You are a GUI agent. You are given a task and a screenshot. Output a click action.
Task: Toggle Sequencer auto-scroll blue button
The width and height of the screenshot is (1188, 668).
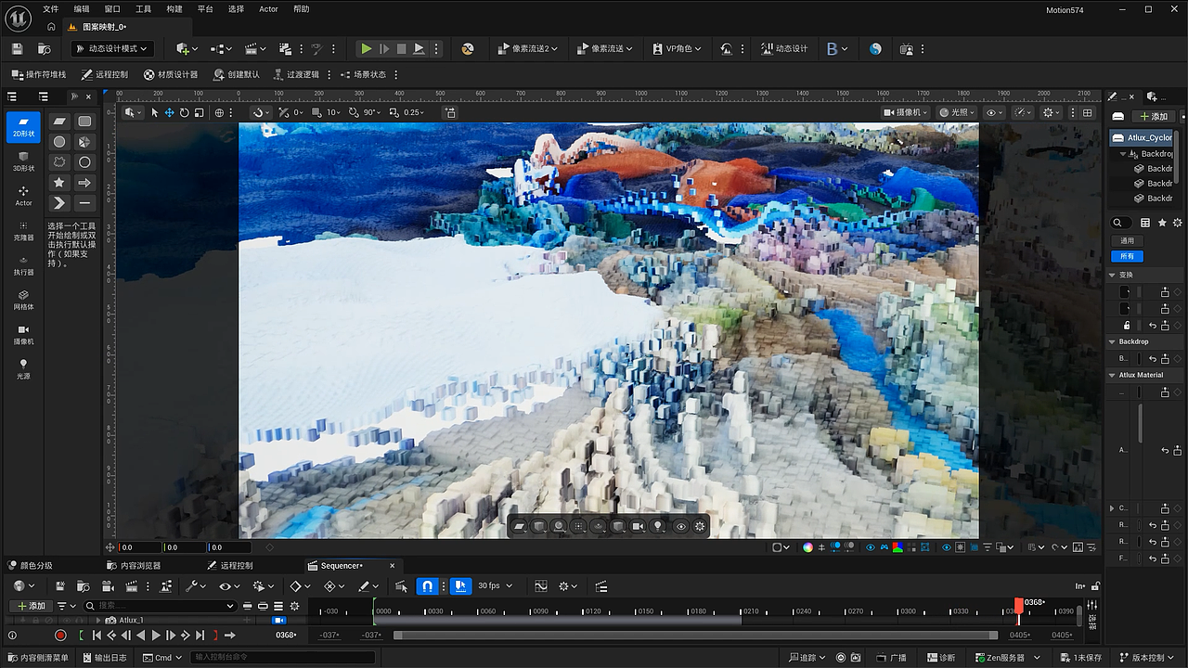pyautogui.click(x=460, y=585)
